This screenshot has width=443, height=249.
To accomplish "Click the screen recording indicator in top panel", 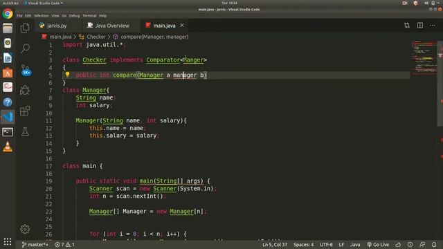I will (404, 3).
